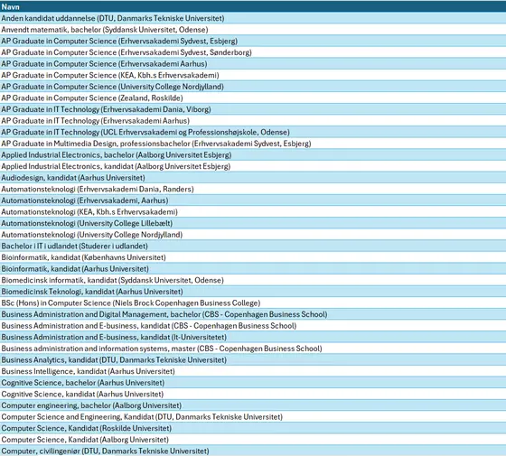Select 'Computer Science and Engineering, Kandidat (DTU ...)' row
Image resolution: width=506 pixels, height=456 pixels.
tap(253, 417)
